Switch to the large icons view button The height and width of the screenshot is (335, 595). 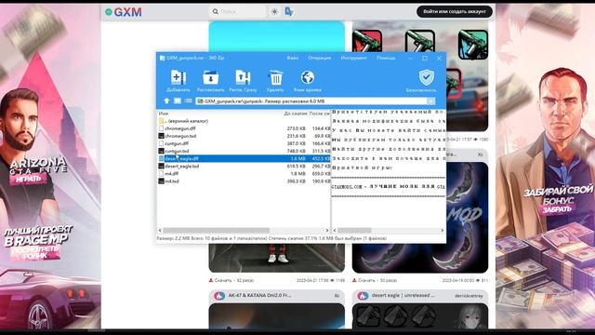click(178, 101)
